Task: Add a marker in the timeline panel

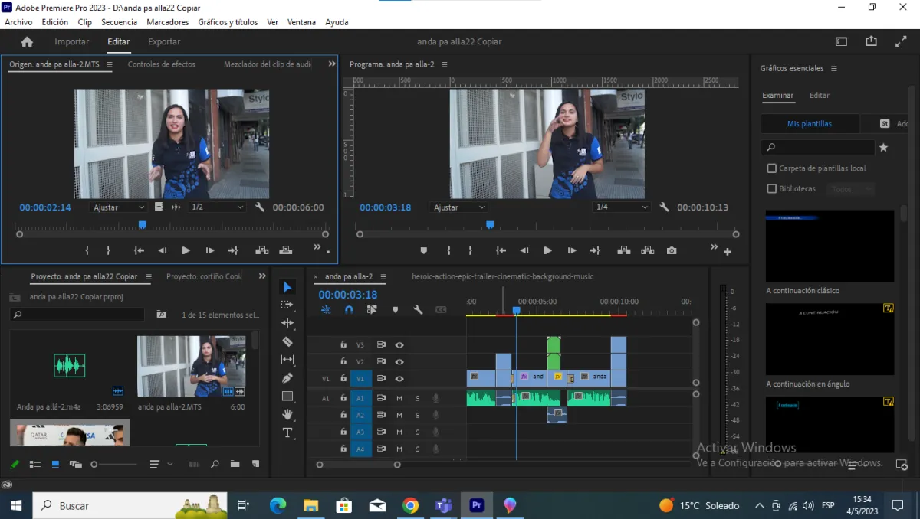Action: [396, 310]
